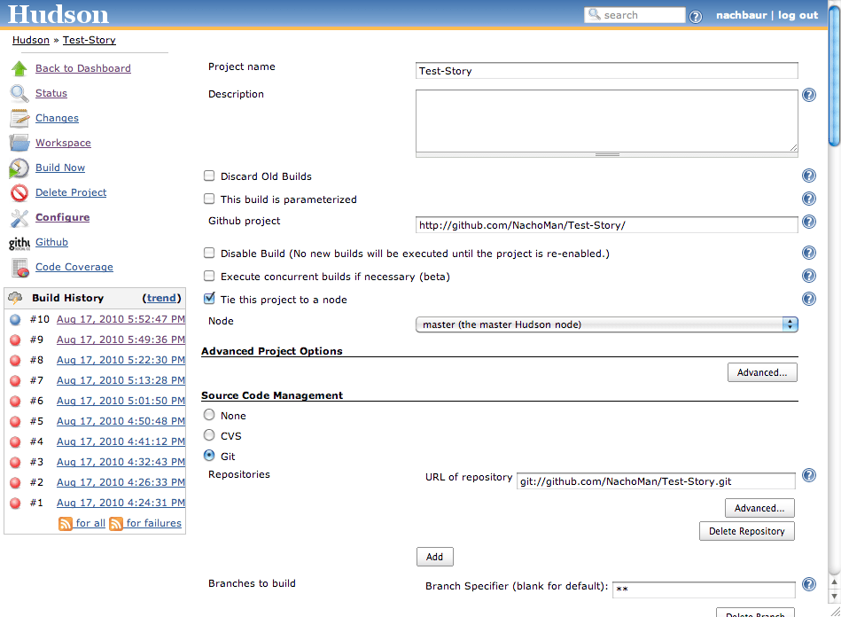
Task: Click the Code Coverage icon
Action: [x=20, y=268]
